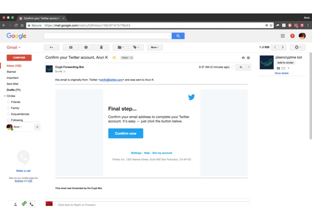Viewport: 312px width, 221px height.
Task: Open the settings gear menu
Action: (x=298, y=47)
